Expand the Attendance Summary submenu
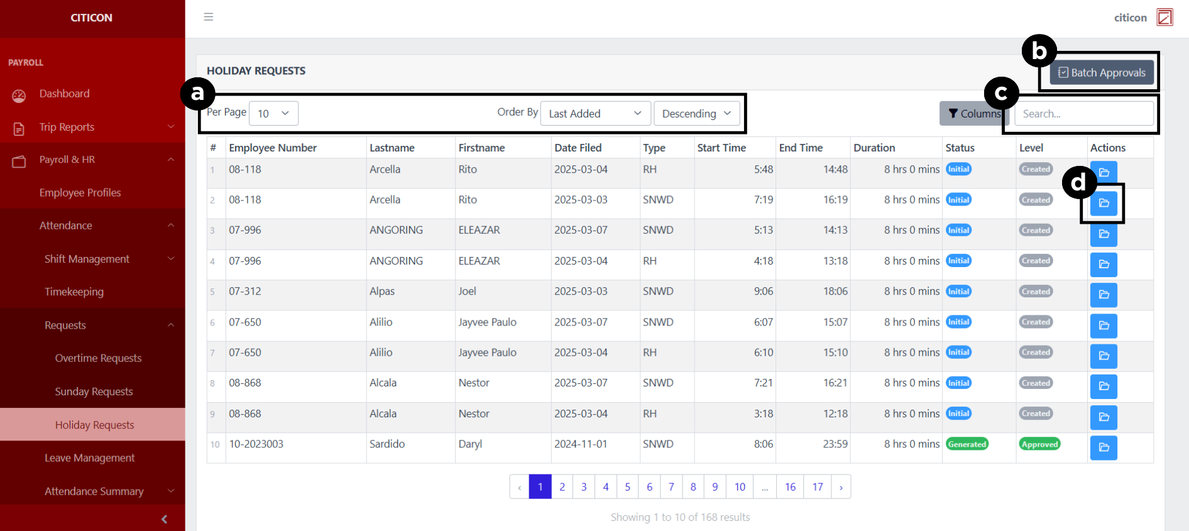The height and width of the screenshot is (531, 1189). [94, 491]
